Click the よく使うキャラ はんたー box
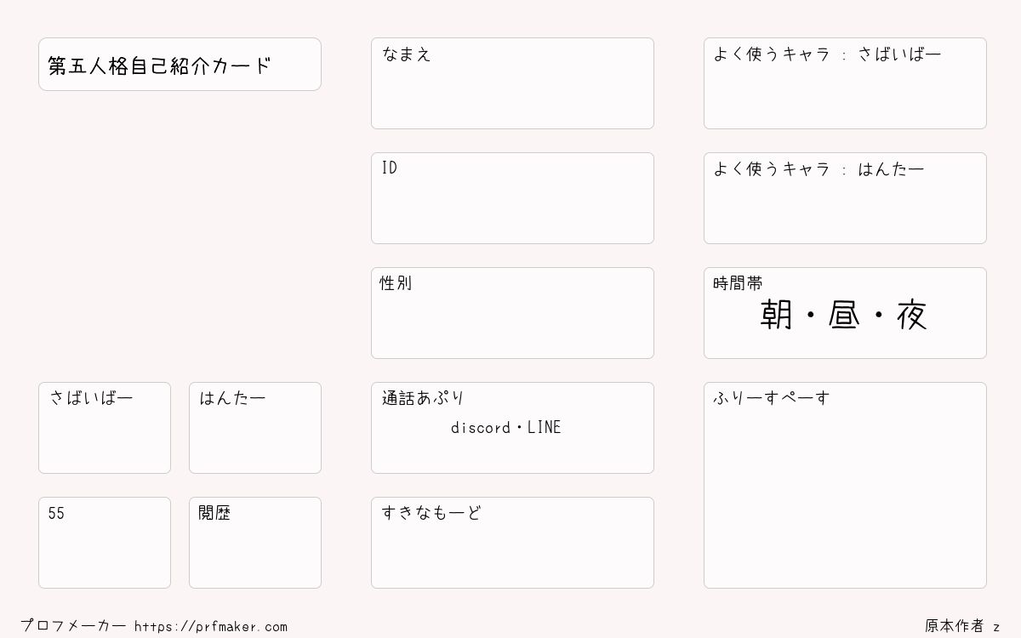Image resolution: width=1021 pixels, height=638 pixels. tap(845, 198)
